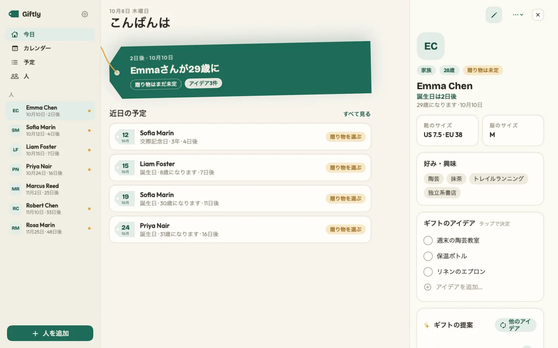
Task: Click the 贈り物はまだ未定 pill on banner
Action: [156, 84]
